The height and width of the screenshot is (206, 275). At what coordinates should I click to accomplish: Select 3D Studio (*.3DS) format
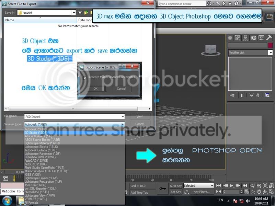coord(75,133)
